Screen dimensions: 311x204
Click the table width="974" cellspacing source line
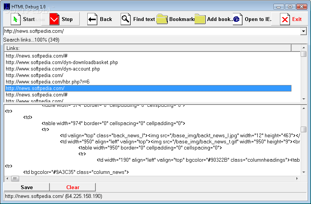tap(113, 124)
